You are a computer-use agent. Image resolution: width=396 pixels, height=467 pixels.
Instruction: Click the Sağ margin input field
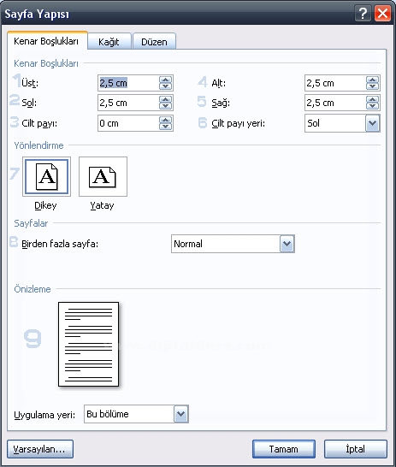pyautogui.click(x=335, y=103)
